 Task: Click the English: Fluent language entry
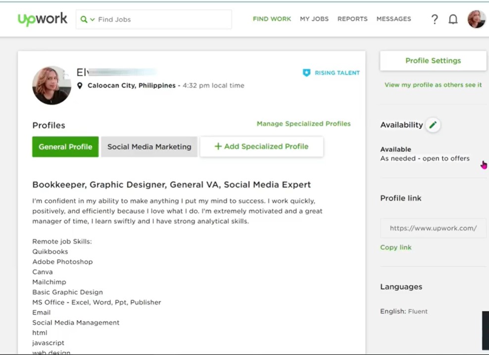pyautogui.click(x=404, y=311)
